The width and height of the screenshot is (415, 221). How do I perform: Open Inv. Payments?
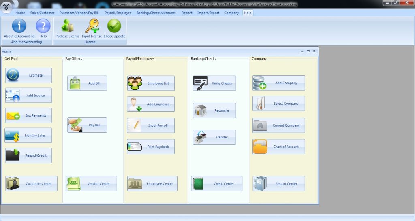pyautogui.click(x=29, y=115)
